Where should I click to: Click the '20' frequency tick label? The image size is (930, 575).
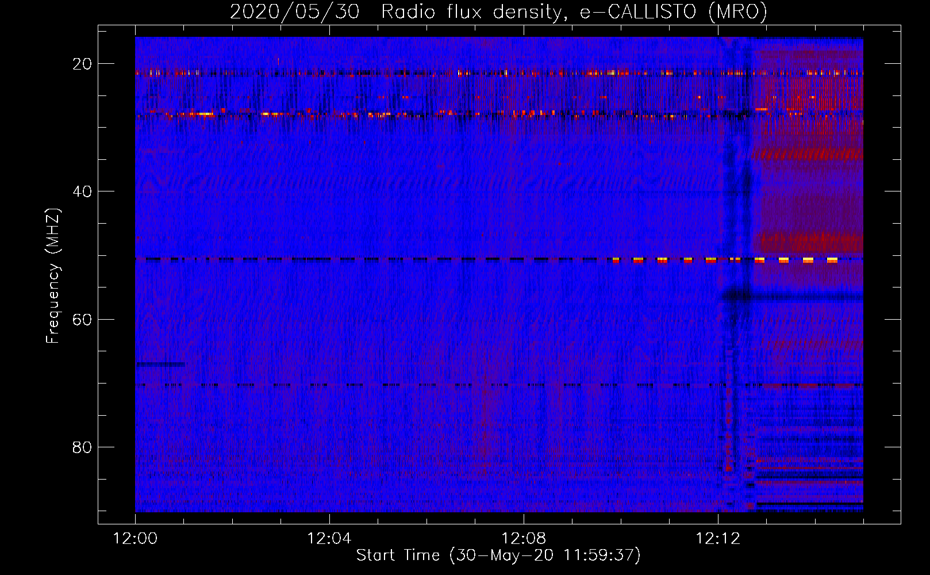point(82,64)
